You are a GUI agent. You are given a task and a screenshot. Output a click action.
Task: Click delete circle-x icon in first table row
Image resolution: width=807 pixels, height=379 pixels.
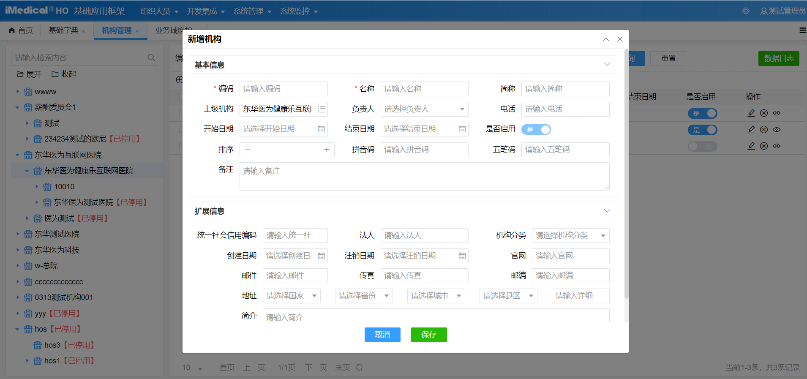coord(764,113)
